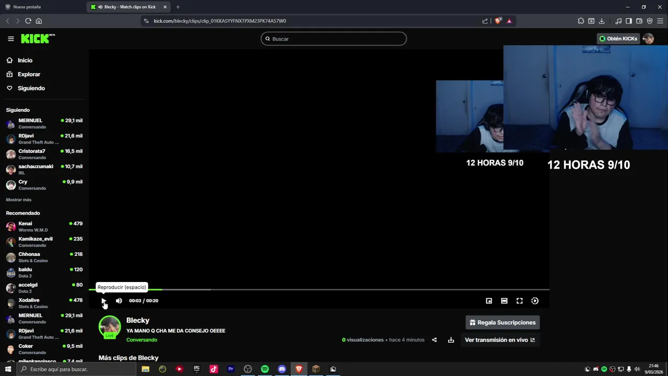The image size is (668, 376).
Task: Open system tray volume icon
Action: [637, 369]
